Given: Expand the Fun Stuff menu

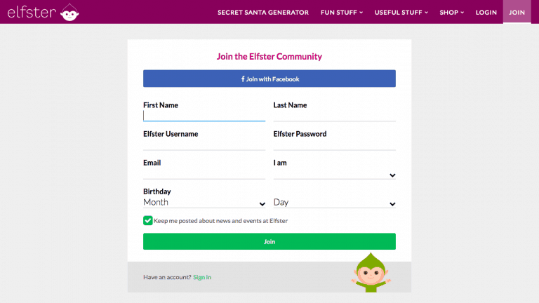Looking at the screenshot, I should tap(342, 13).
